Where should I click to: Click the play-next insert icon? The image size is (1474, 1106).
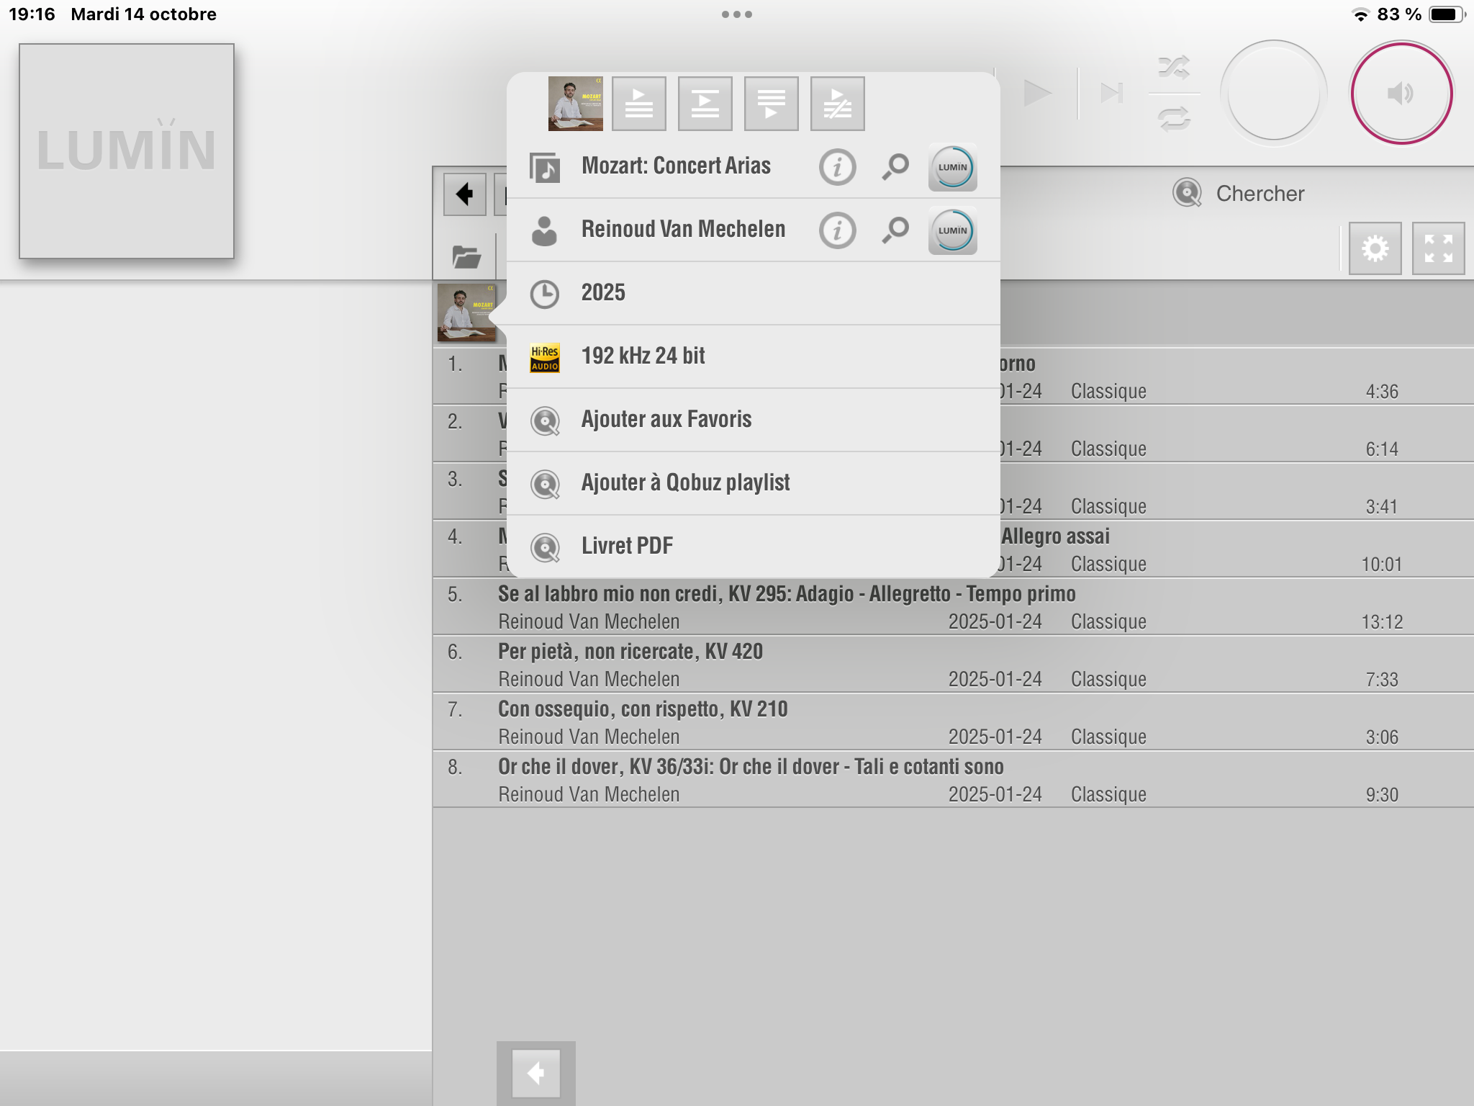tap(705, 104)
